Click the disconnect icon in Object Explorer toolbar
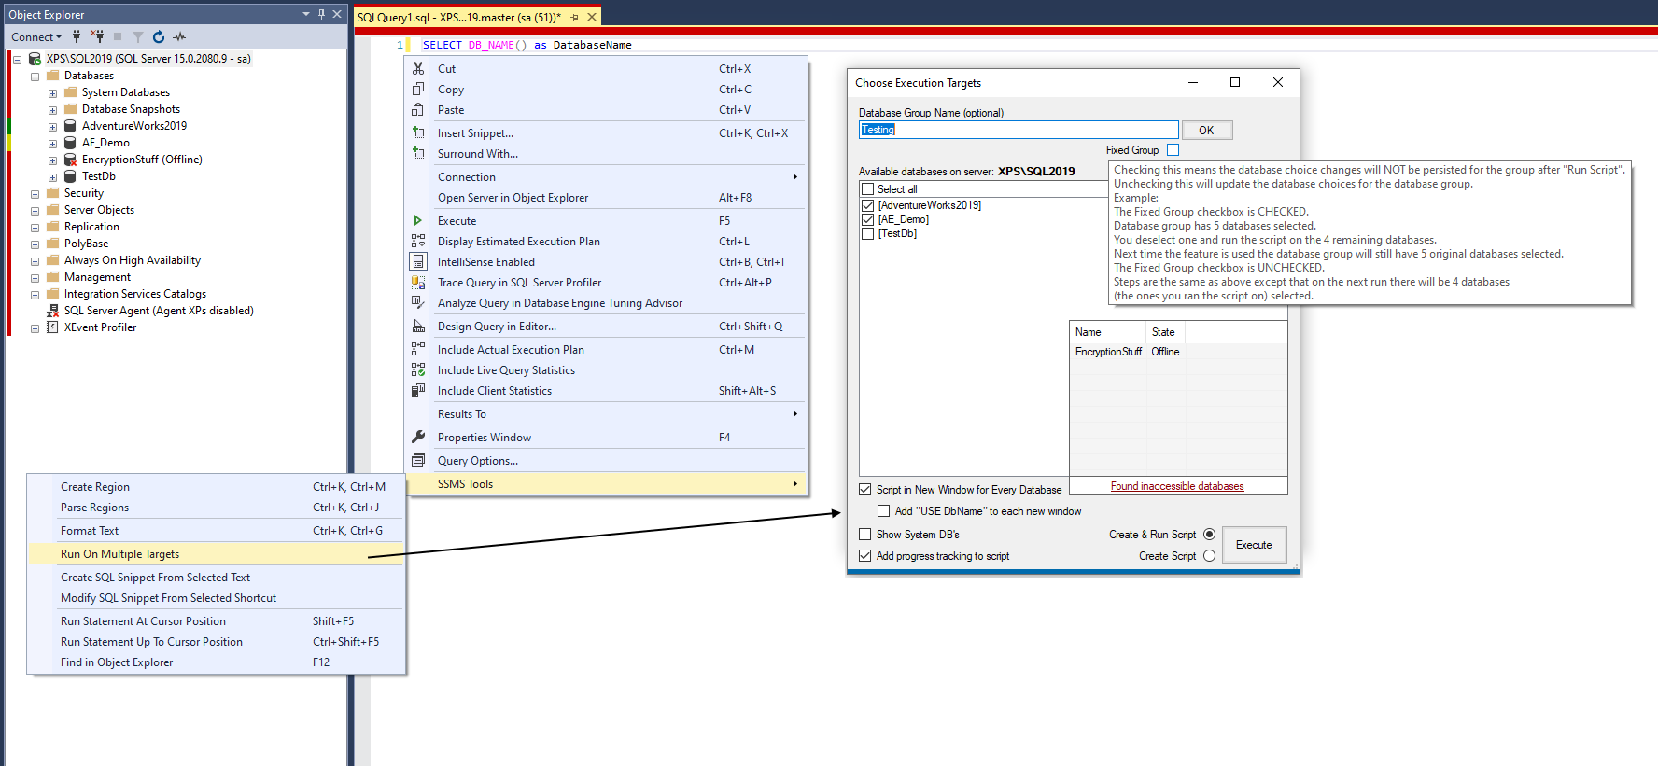 tap(97, 36)
